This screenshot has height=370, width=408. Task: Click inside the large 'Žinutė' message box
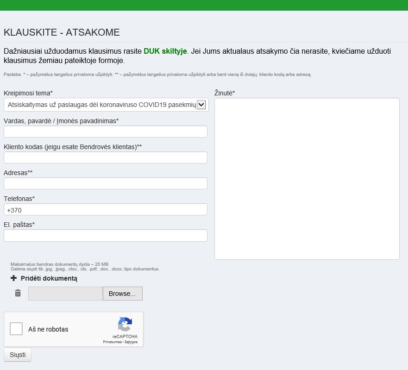click(x=307, y=178)
